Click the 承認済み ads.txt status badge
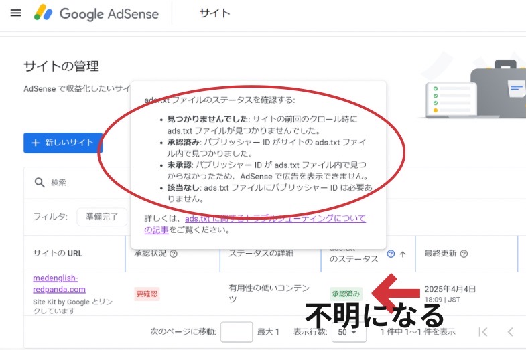 coord(346,294)
